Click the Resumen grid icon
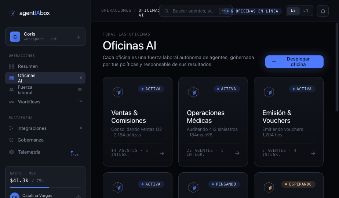 (11, 66)
